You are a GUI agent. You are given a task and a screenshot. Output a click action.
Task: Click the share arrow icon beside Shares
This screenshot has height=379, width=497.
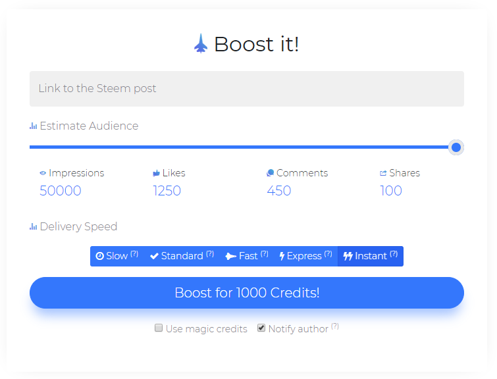coord(383,173)
